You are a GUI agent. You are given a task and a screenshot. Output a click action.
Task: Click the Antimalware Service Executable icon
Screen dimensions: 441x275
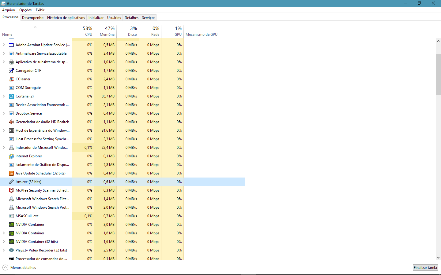tap(11, 53)
